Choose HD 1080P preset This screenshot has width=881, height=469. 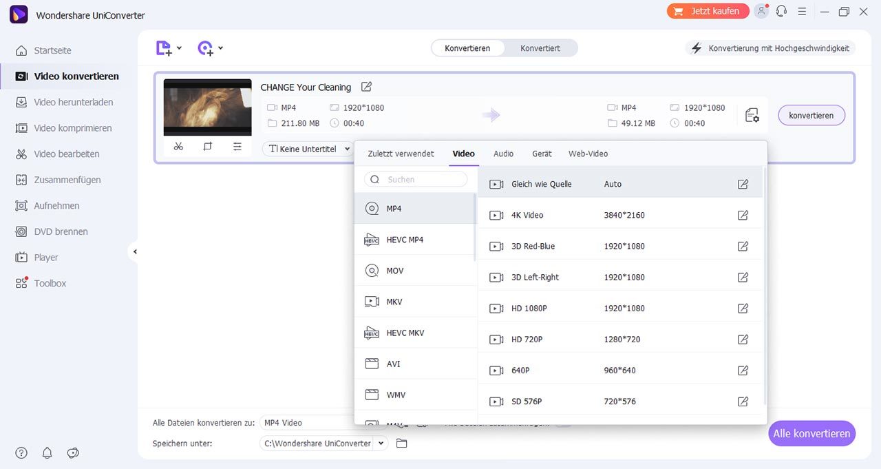point(619,308)
